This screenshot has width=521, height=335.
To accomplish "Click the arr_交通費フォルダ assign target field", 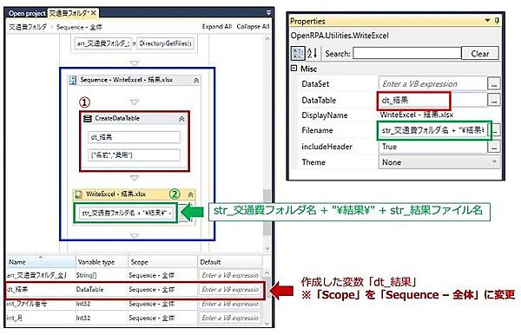I will click(x=102, y=43).
